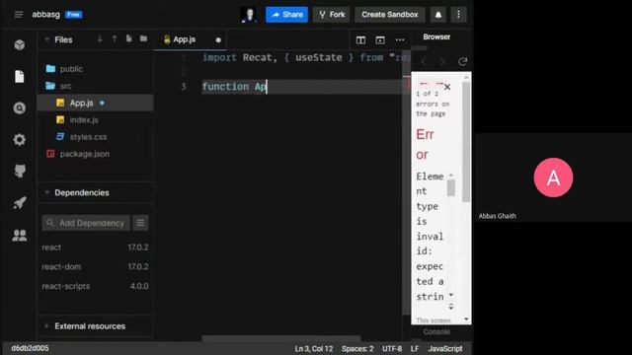Open the hamburger menu next to abbasg
Image resolution: width=632 pixels, height=355 pixels.
pyautogui.click(x=18, y=15)
